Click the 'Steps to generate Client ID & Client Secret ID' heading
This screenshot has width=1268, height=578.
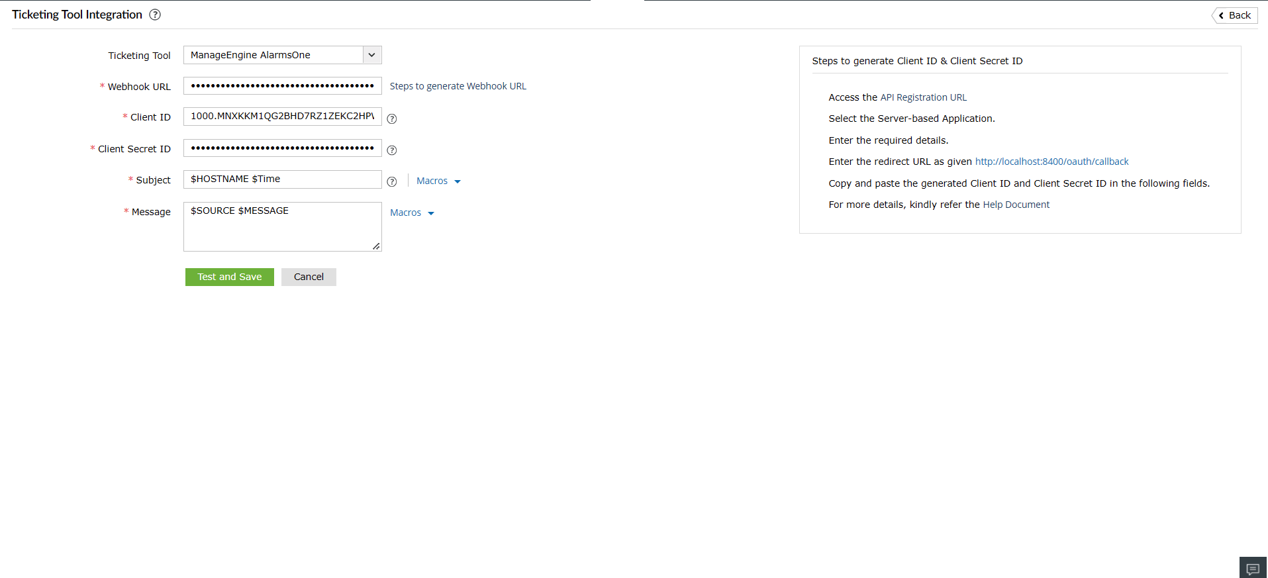(x=917, y=61)
